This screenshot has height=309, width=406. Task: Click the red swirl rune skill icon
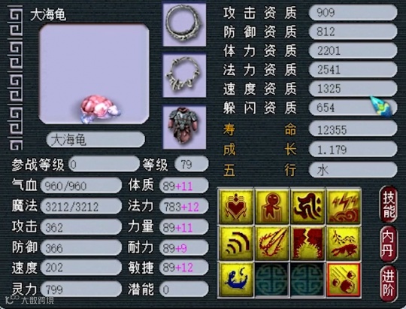pos(308,206)
